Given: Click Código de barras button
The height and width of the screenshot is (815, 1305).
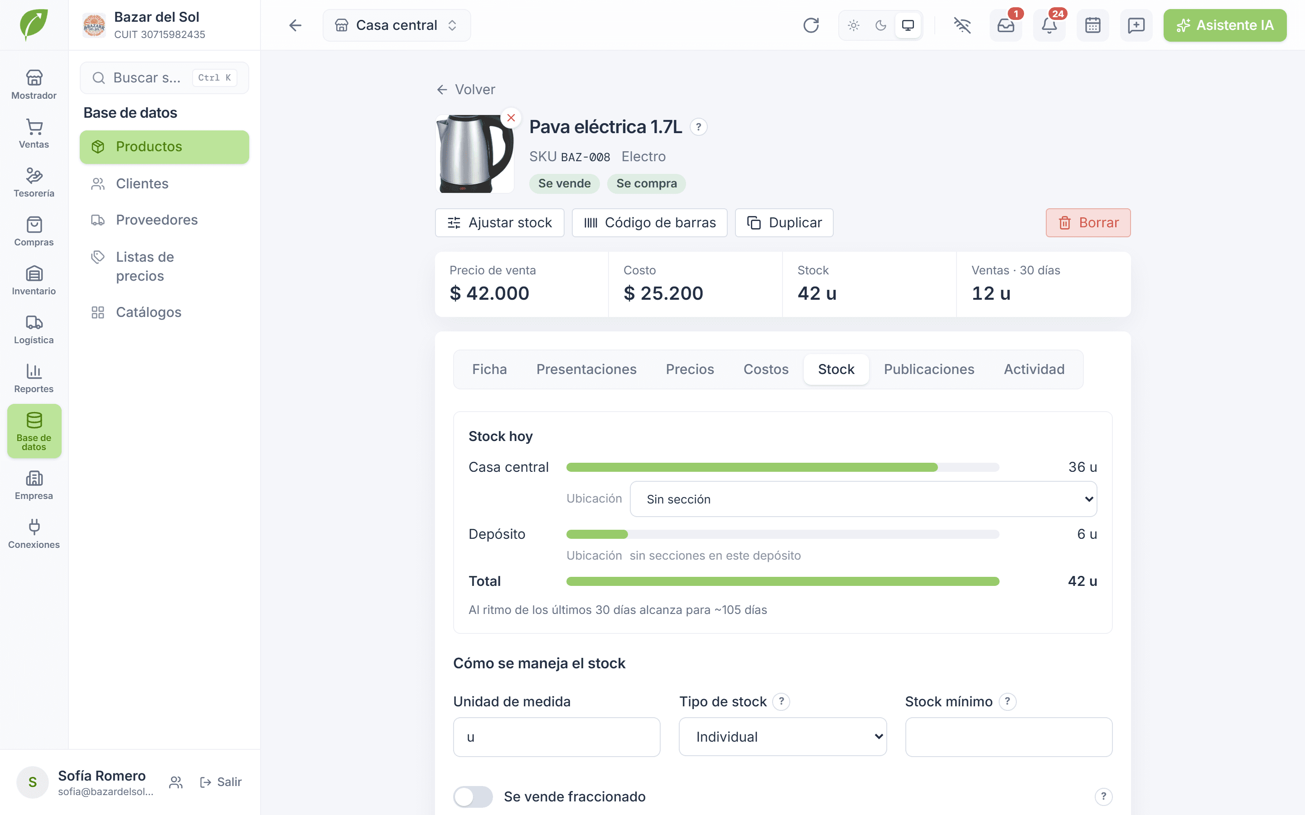Looking at the screenshot, I should click(649, 223).
